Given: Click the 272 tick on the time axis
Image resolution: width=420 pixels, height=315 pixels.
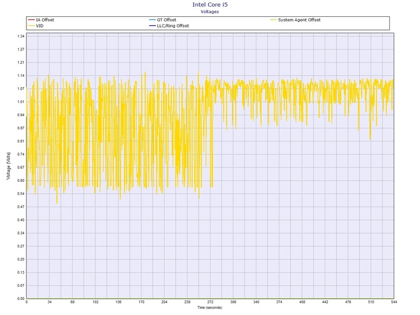Looking at the screenshot, I should (210, 302).
